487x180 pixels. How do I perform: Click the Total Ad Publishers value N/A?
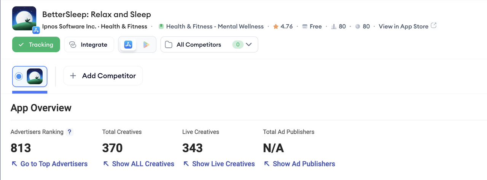point(274,148)
